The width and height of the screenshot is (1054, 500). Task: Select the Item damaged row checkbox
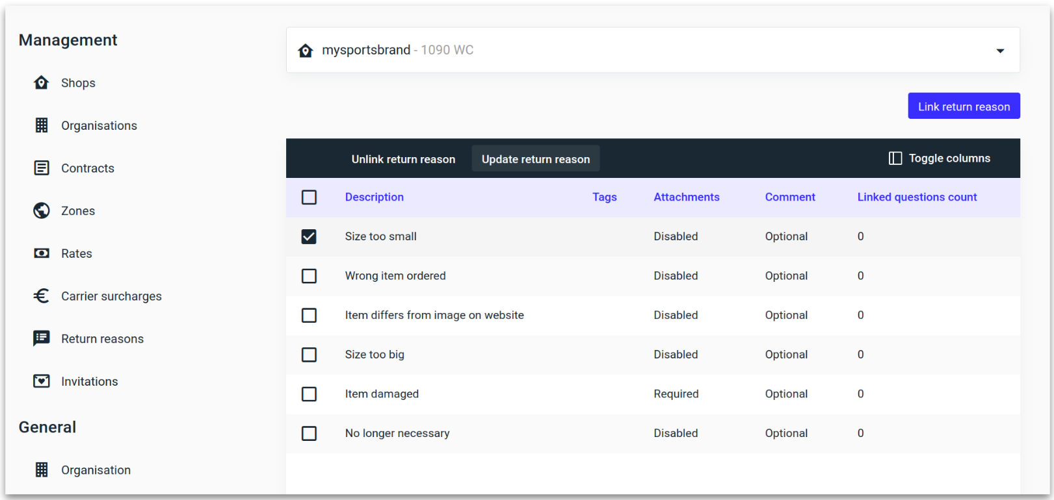309,394
